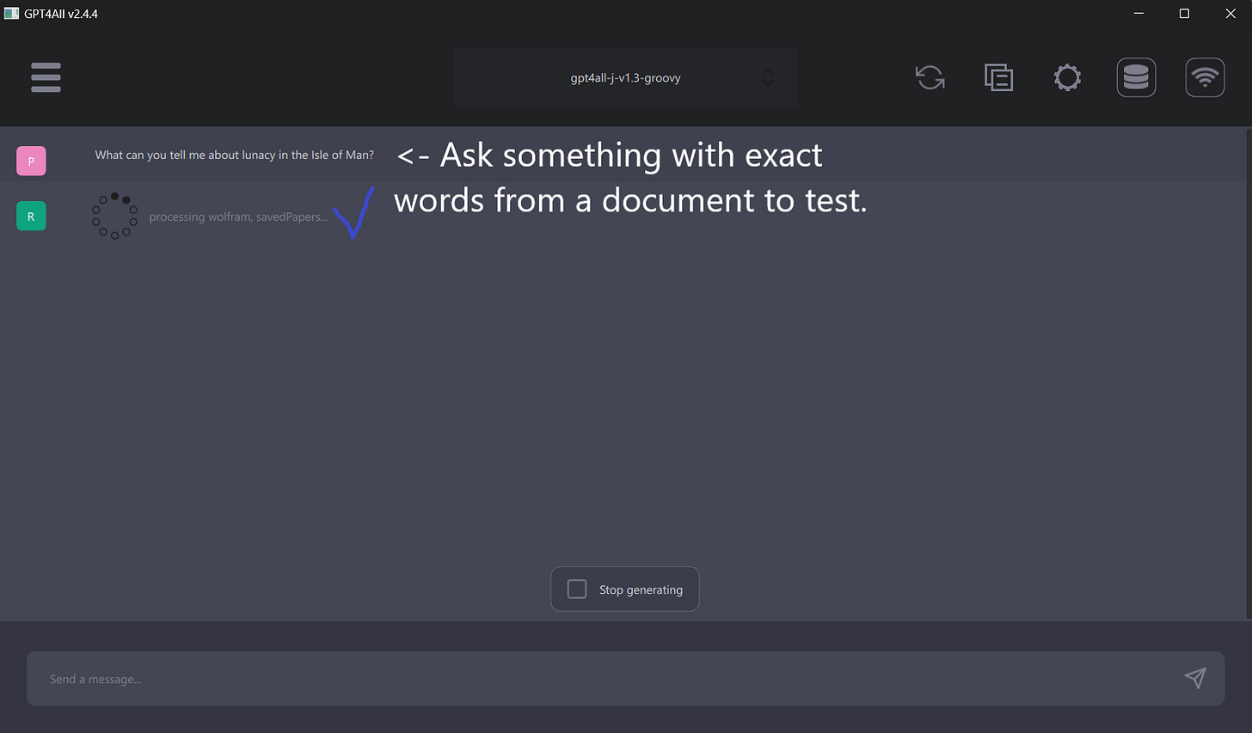Toggle the network server wifi icon
1252x733 pixels.
[1205, 77]
